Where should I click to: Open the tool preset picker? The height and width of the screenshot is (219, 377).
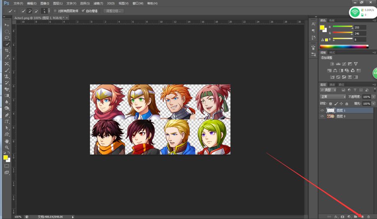(x=11, y=11)
